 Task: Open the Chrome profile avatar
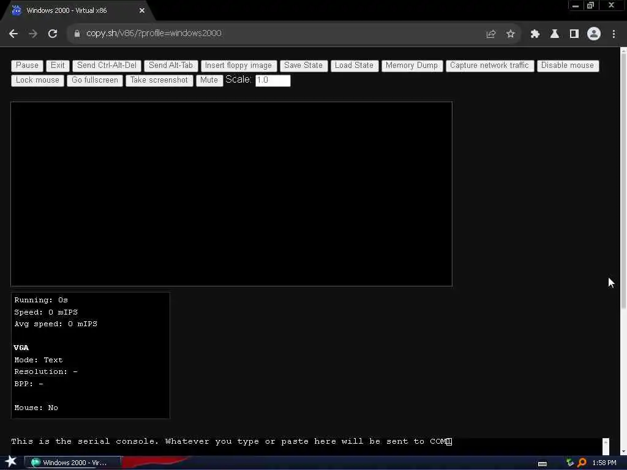point(594,34)
